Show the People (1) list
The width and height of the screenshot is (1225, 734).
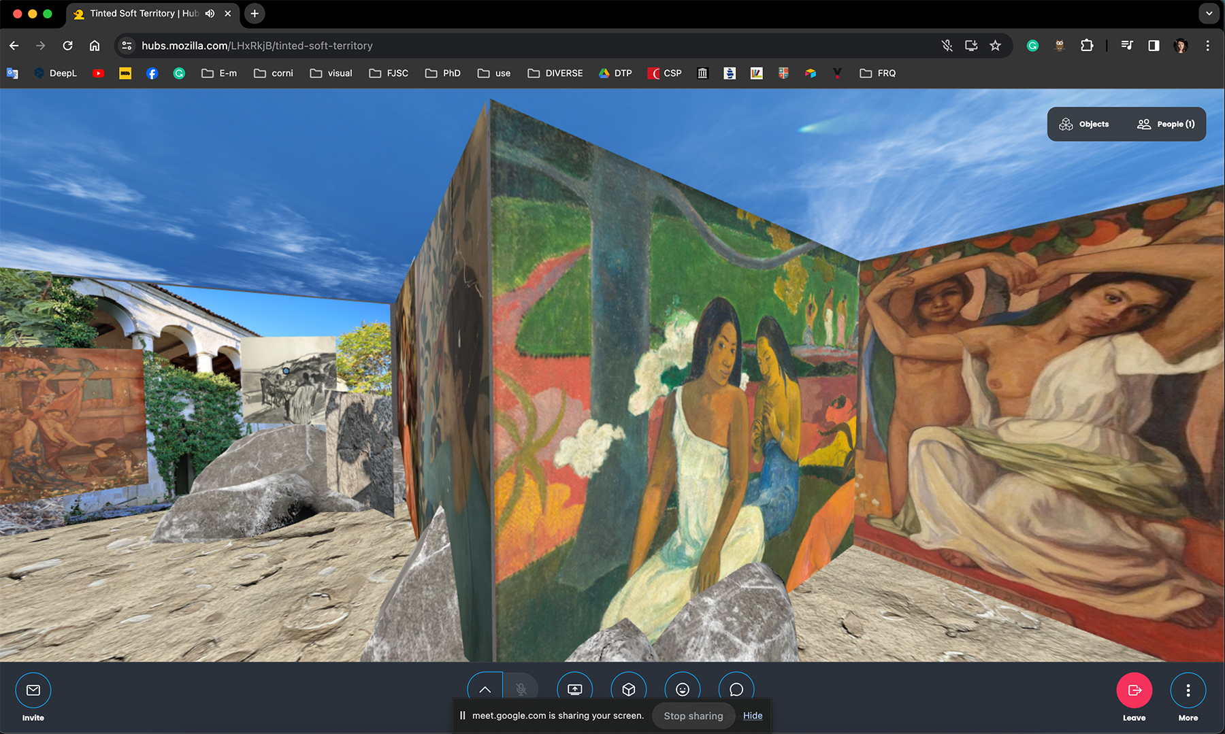click(x=1166, y=124)
